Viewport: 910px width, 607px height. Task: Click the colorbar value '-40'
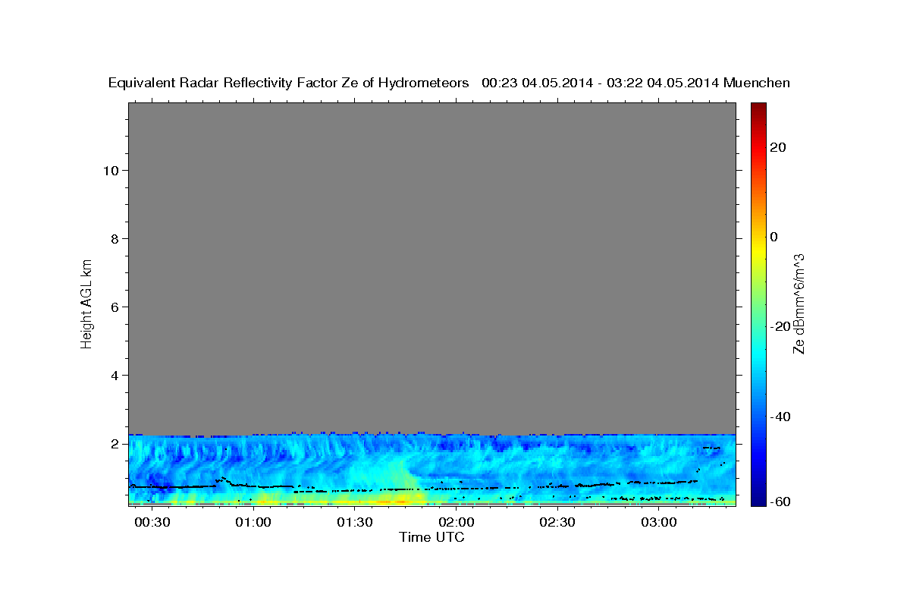(x=780, y=417)
